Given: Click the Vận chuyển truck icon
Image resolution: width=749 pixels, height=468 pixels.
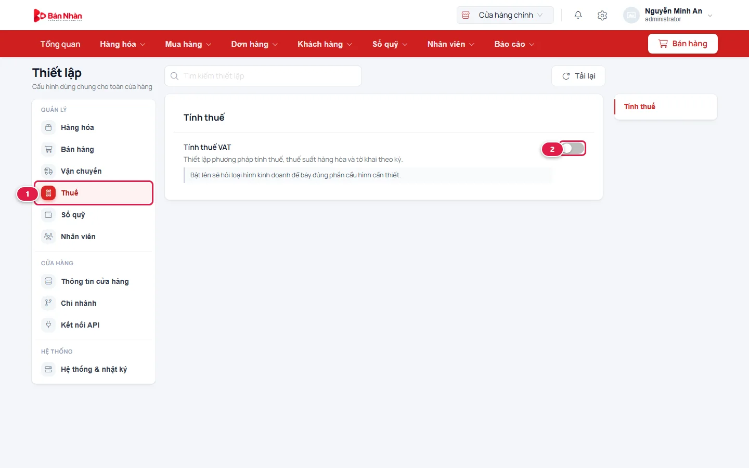Looking at the screenshot, I should pyautogui.click(x=48, y=171).
